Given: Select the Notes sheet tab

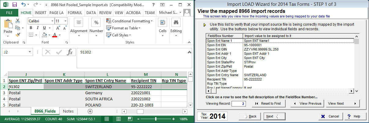Looking at the screenshot, I should click(x=68, y=111).
